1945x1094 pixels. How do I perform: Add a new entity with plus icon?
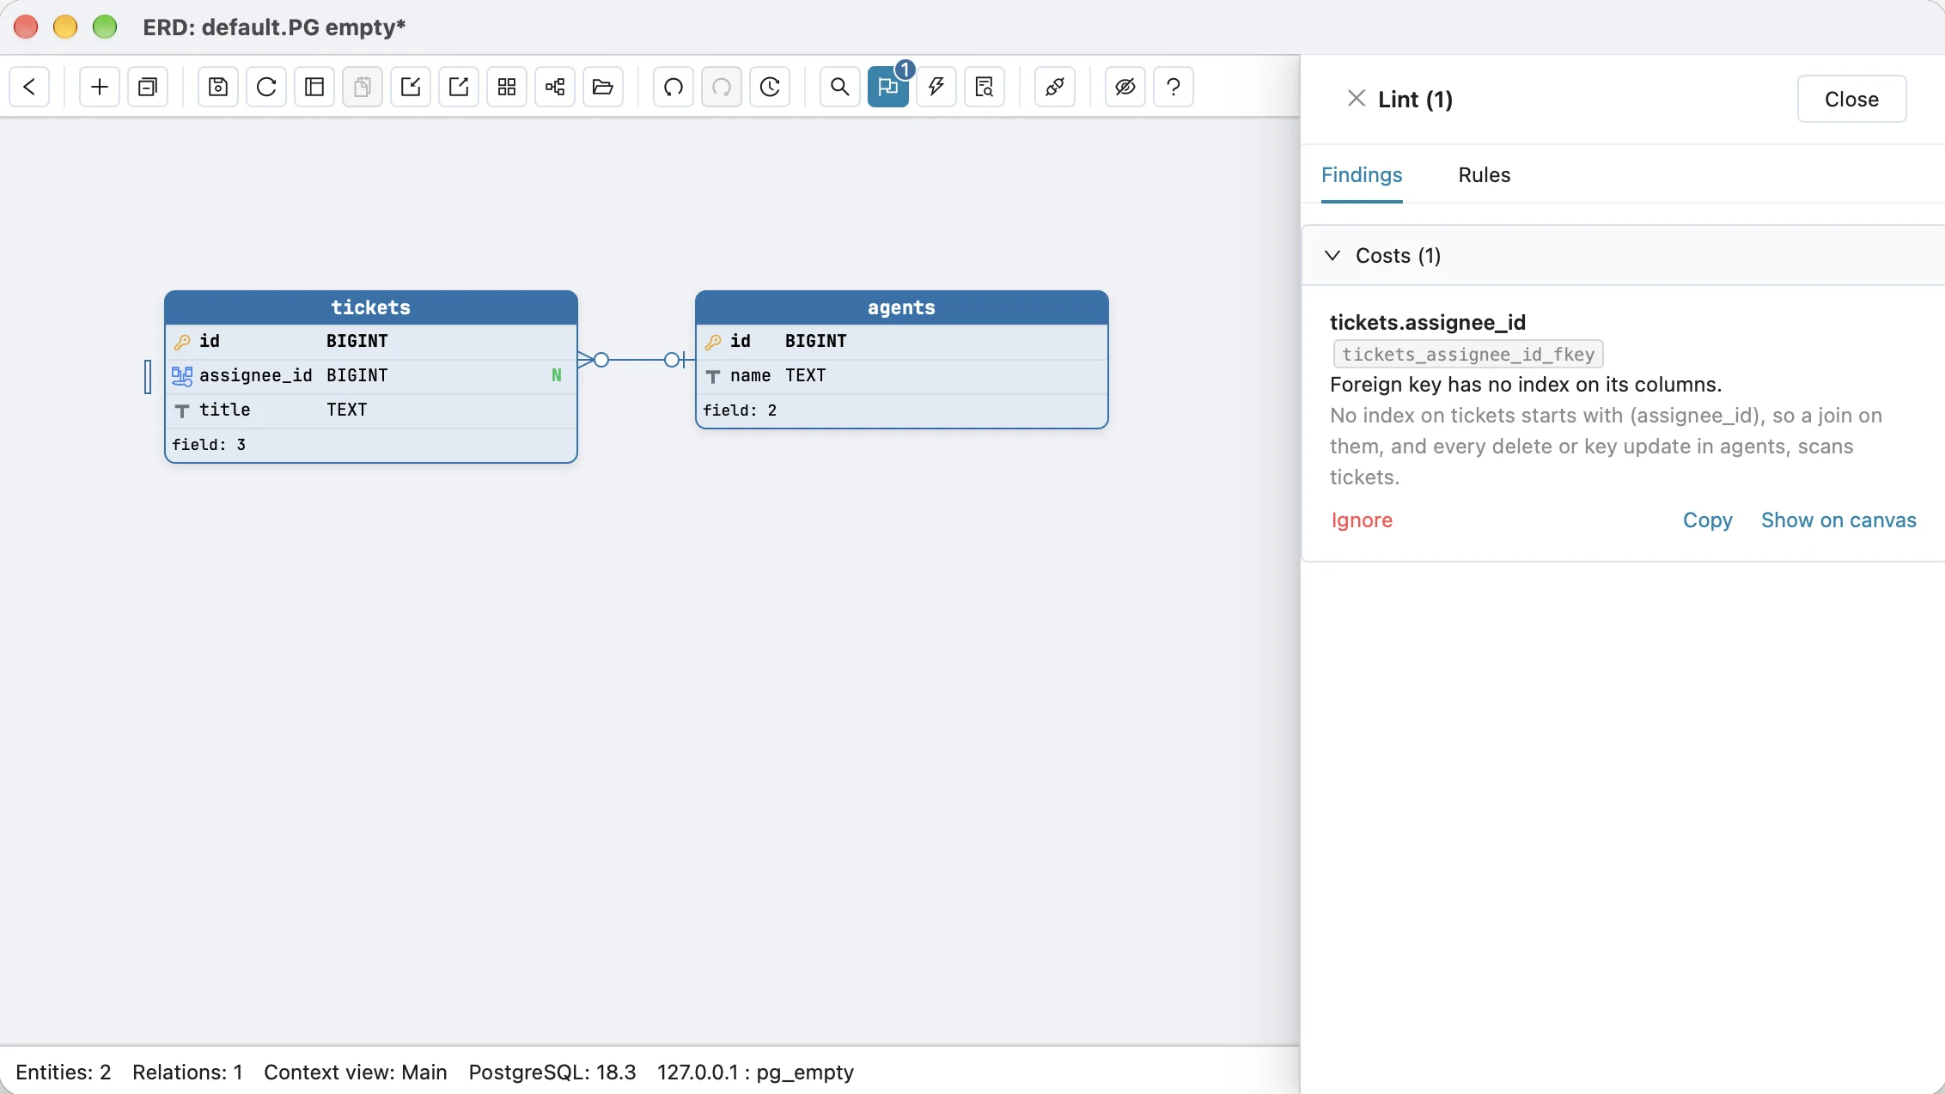100,87
